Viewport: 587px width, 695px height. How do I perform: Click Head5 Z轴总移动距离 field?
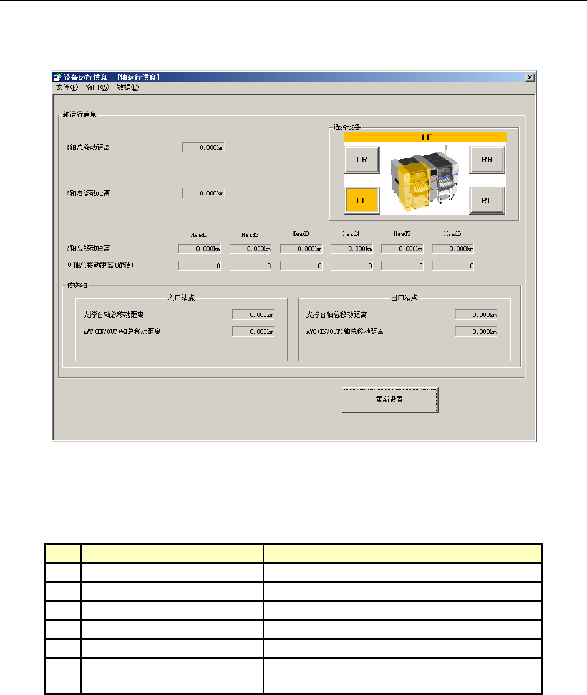pyautogui.click(x=402, y=249)
